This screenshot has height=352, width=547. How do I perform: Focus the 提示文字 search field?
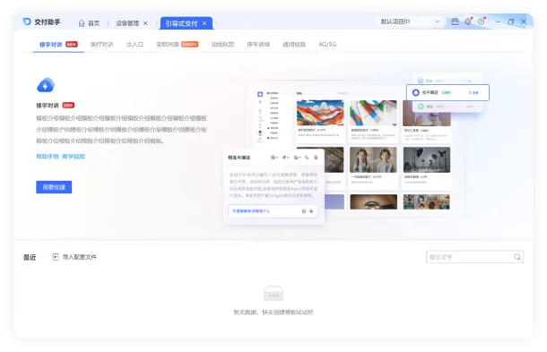pos(474,257)
